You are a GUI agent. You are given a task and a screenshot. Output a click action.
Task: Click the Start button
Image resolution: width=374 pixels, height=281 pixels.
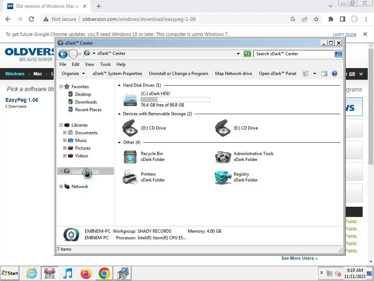pos(10,273)
